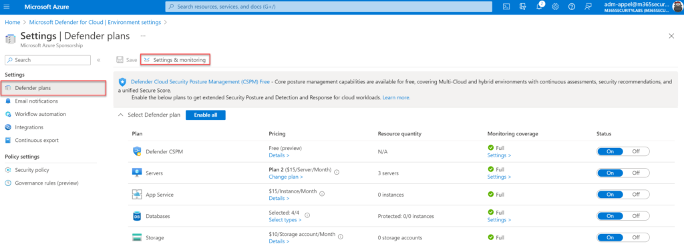Click the Workflow automation gear icon
The height and width of the screenshot is (248, 684).
click(x=8, y=114)
